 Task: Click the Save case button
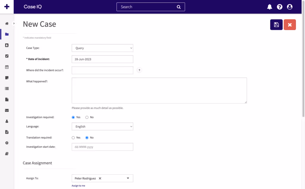click(x=276, y=25)
